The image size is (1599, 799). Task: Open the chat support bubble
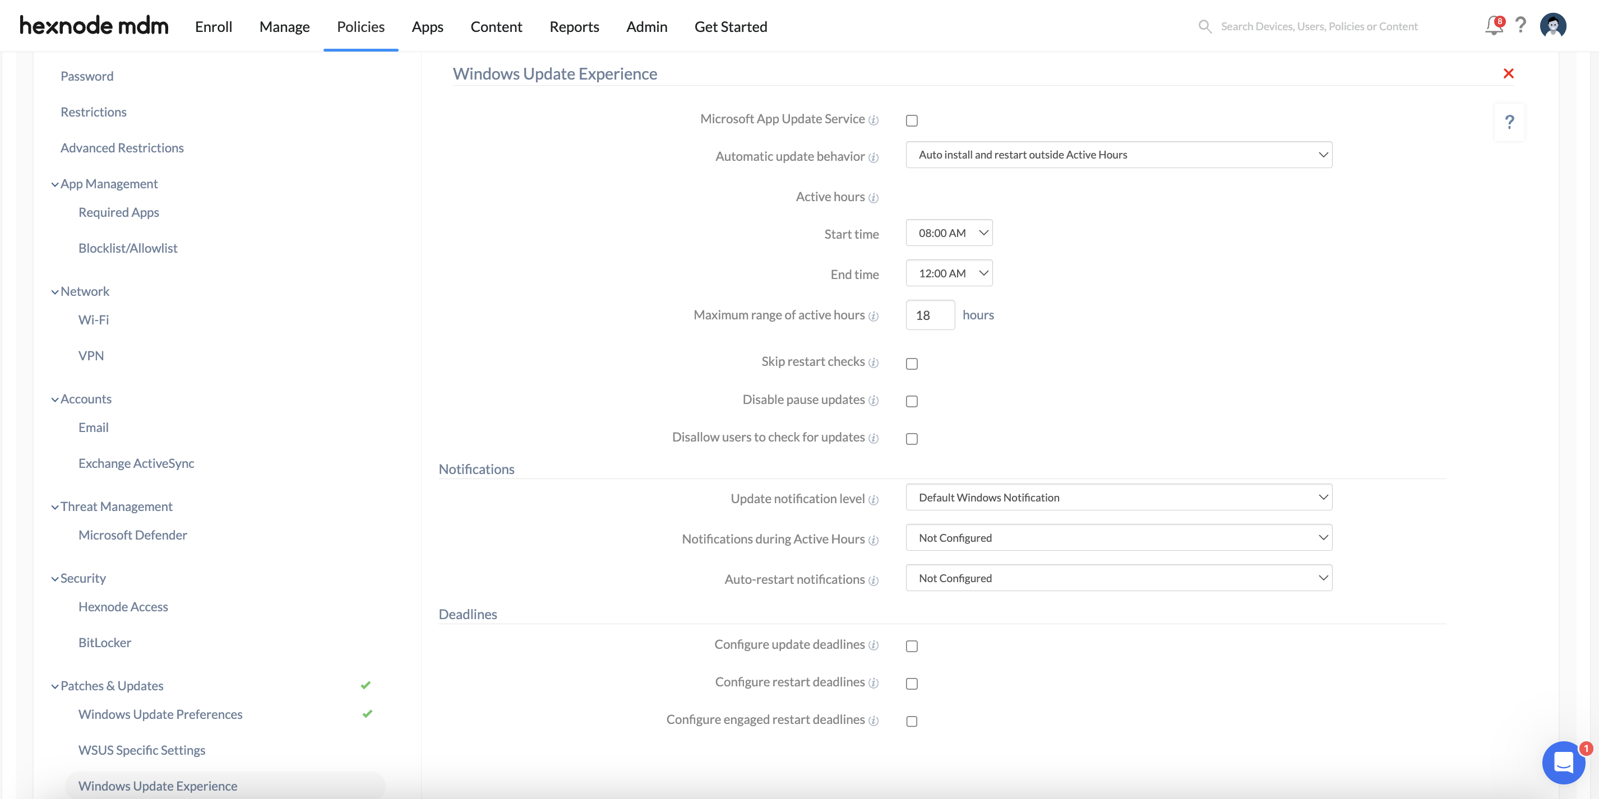point(1564,763)
